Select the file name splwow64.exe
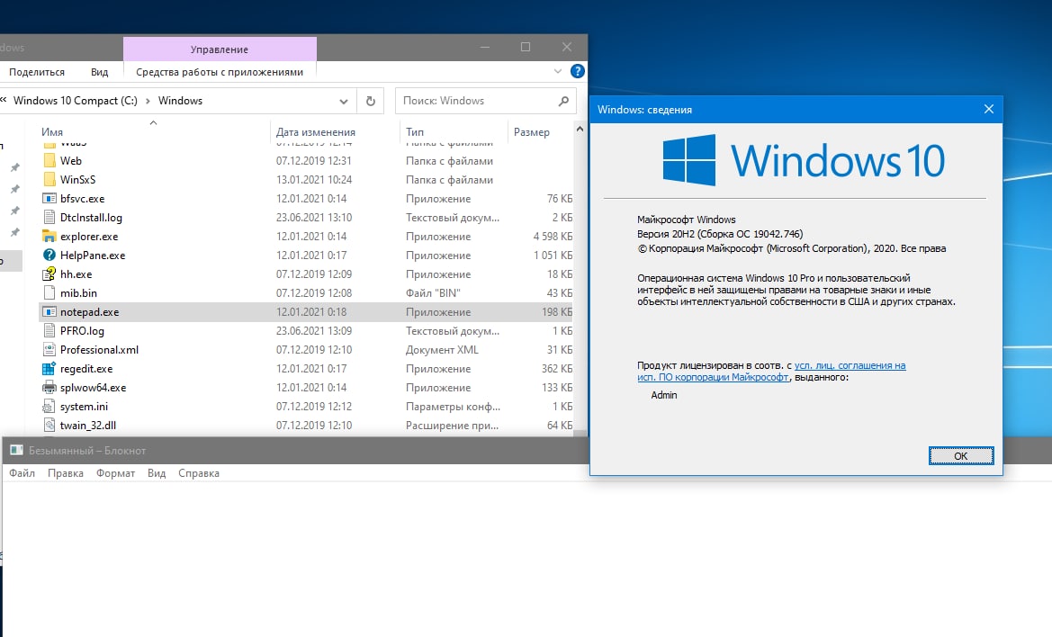This screenshot has width=1052, height=637. pyautogui.click(x=93, y=387)
